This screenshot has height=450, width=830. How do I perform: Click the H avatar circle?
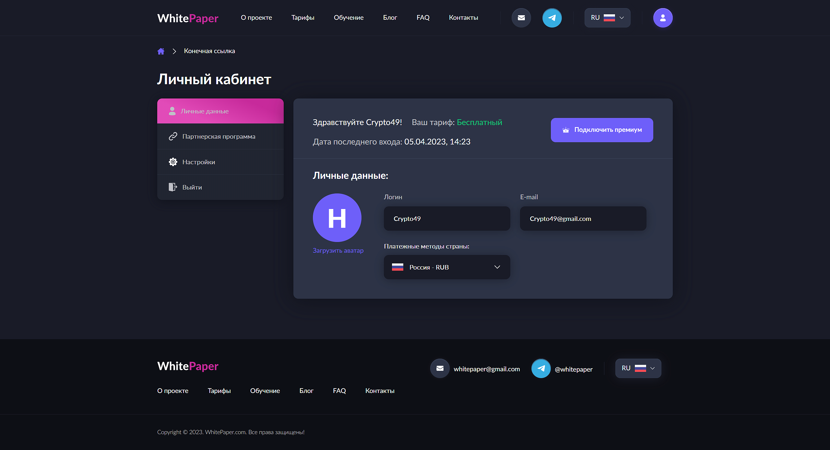click(x=337, y=218)
